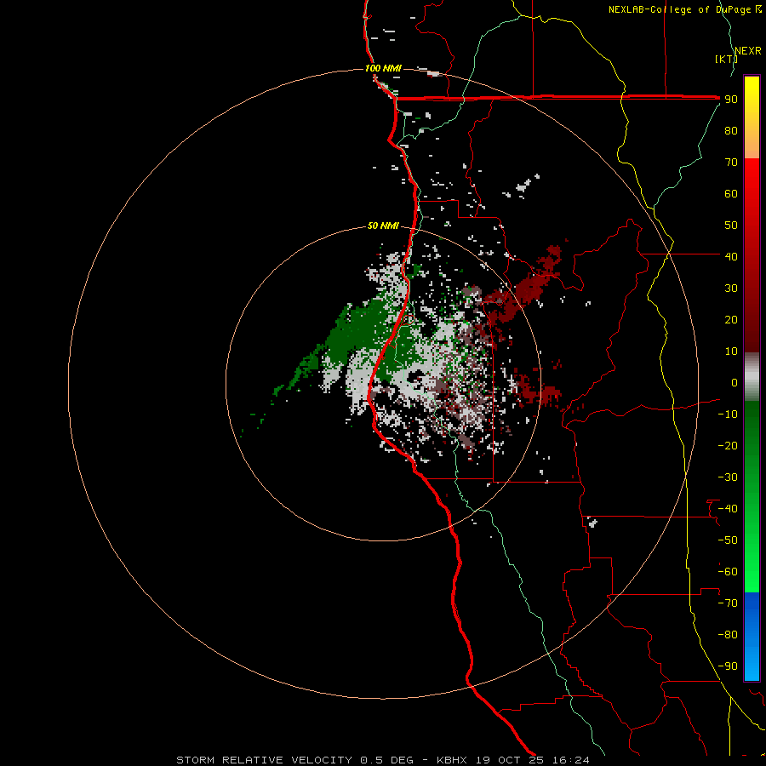
Task: Select the -80 value on velocity scale
Action: 728,635
